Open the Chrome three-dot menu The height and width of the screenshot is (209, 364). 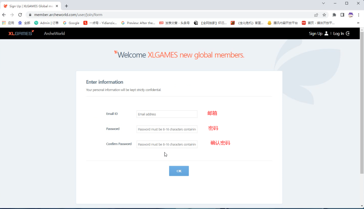(x=358, y=15)
